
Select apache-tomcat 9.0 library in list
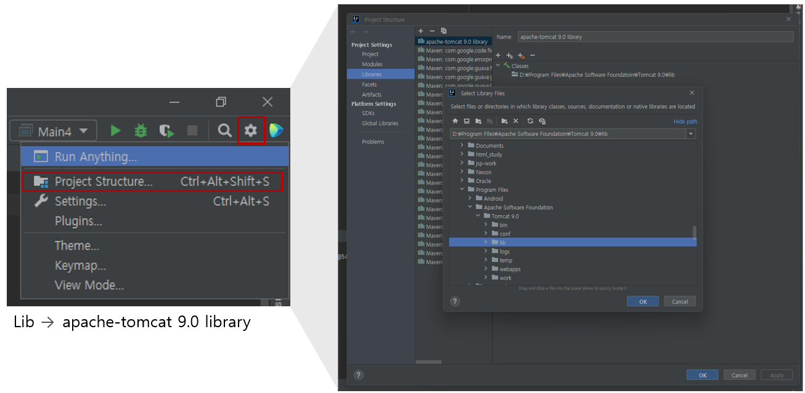454,41
